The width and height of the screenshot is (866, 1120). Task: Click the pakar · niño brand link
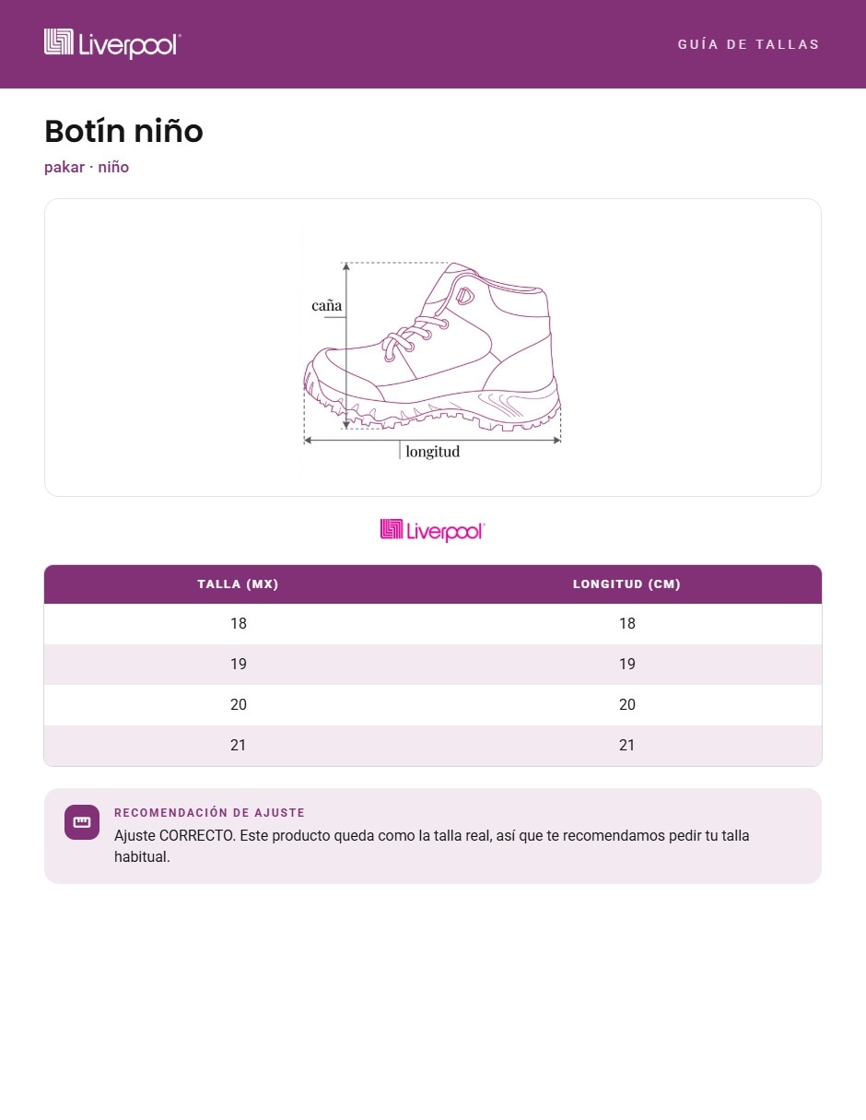(87, 167)
